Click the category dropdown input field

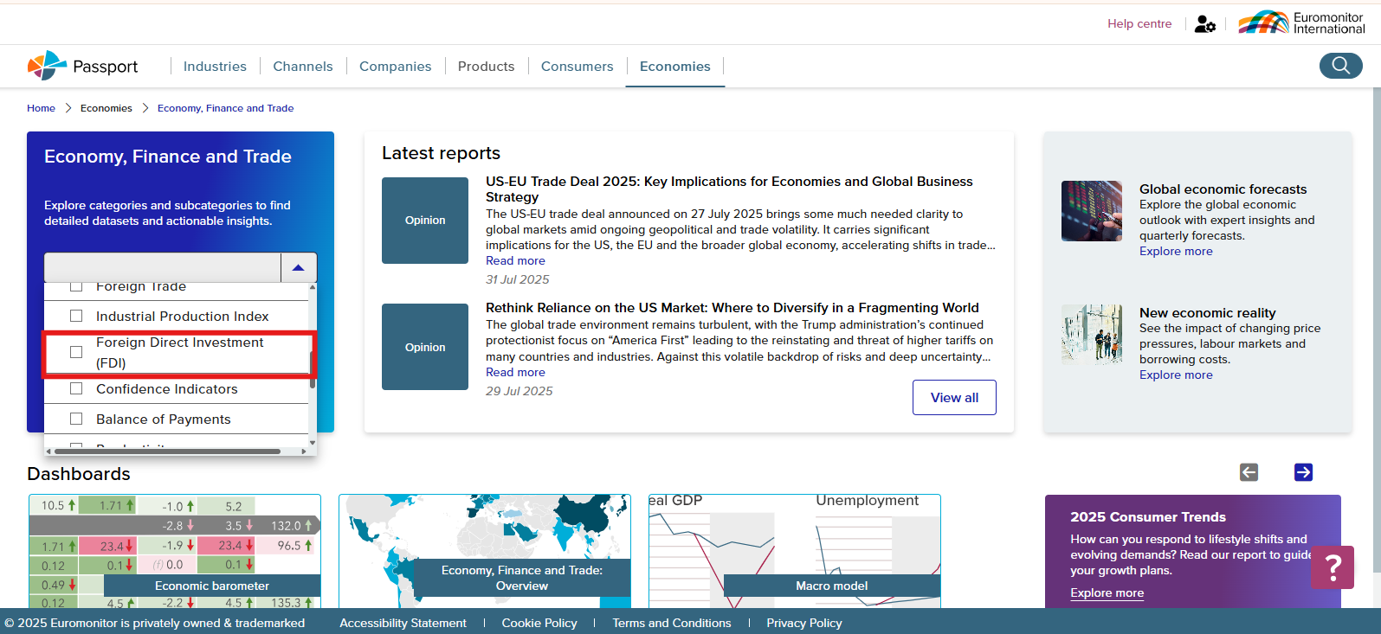(163, 268)
